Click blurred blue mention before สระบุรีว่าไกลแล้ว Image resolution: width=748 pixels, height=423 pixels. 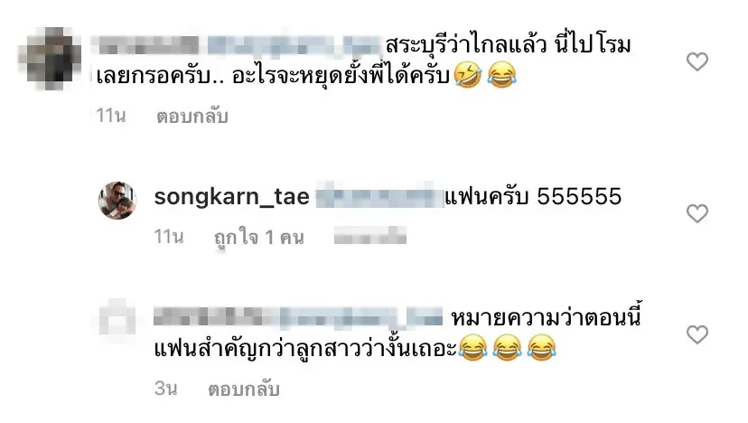[x=295, y=45]
